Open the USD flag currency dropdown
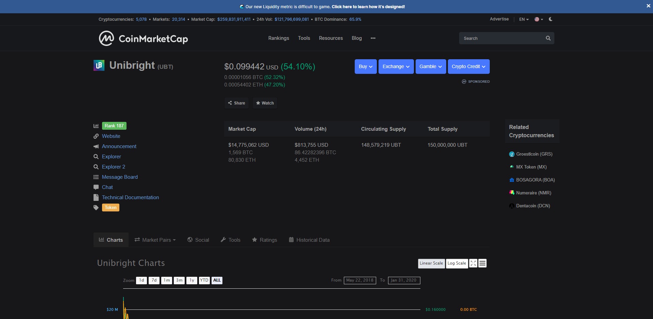Viewport: 653px width, 319px height. click(539, 19)
